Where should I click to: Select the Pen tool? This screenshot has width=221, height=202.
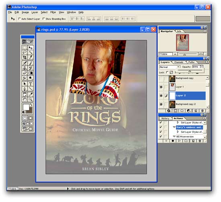pos(25,89)
